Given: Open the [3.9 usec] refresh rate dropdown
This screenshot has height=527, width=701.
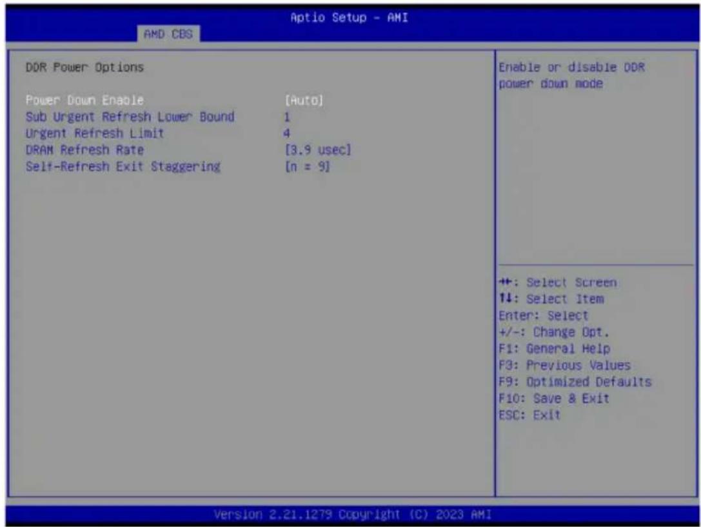Looking at the screenshot, I should (x=318, y=150).
